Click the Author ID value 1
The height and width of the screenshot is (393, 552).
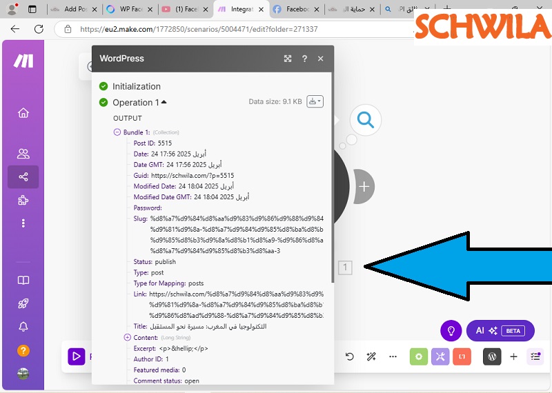[x=167, y=359]
